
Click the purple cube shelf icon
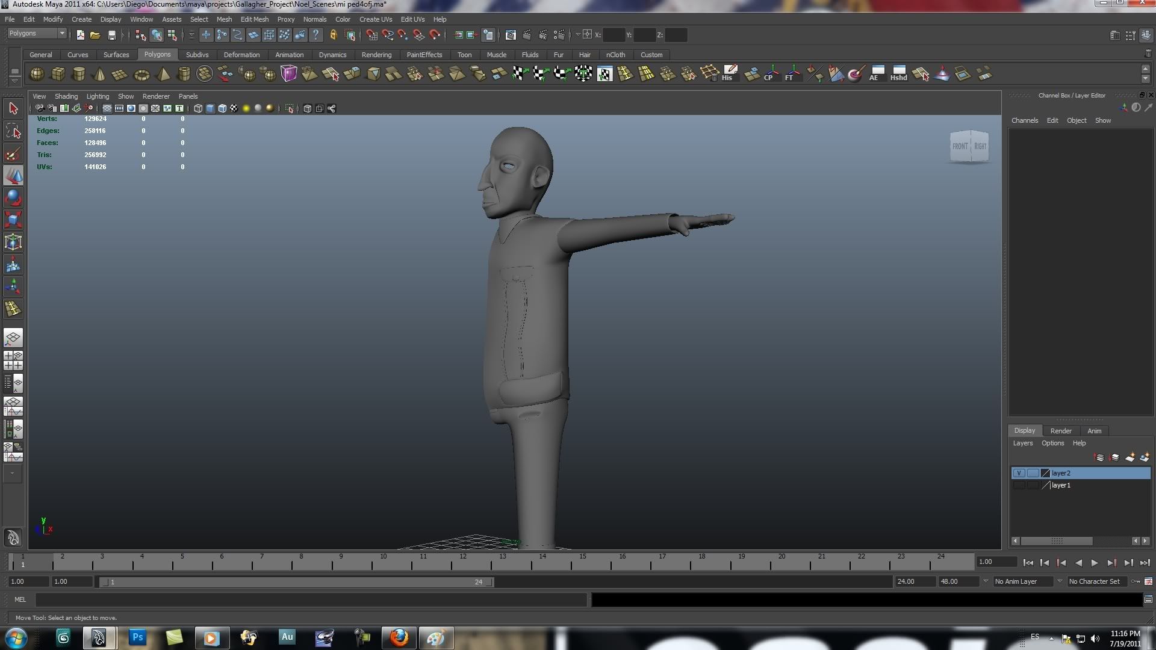[x=288, y=74]
